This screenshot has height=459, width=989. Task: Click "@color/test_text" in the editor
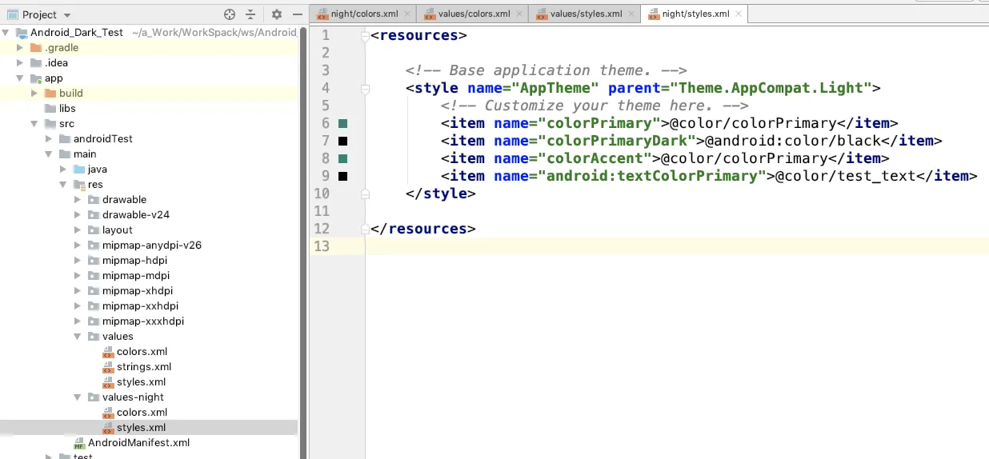coord(845,176)
